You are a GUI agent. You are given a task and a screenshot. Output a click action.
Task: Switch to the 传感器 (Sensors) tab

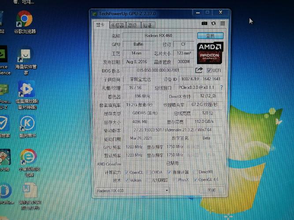coord(117,26)
